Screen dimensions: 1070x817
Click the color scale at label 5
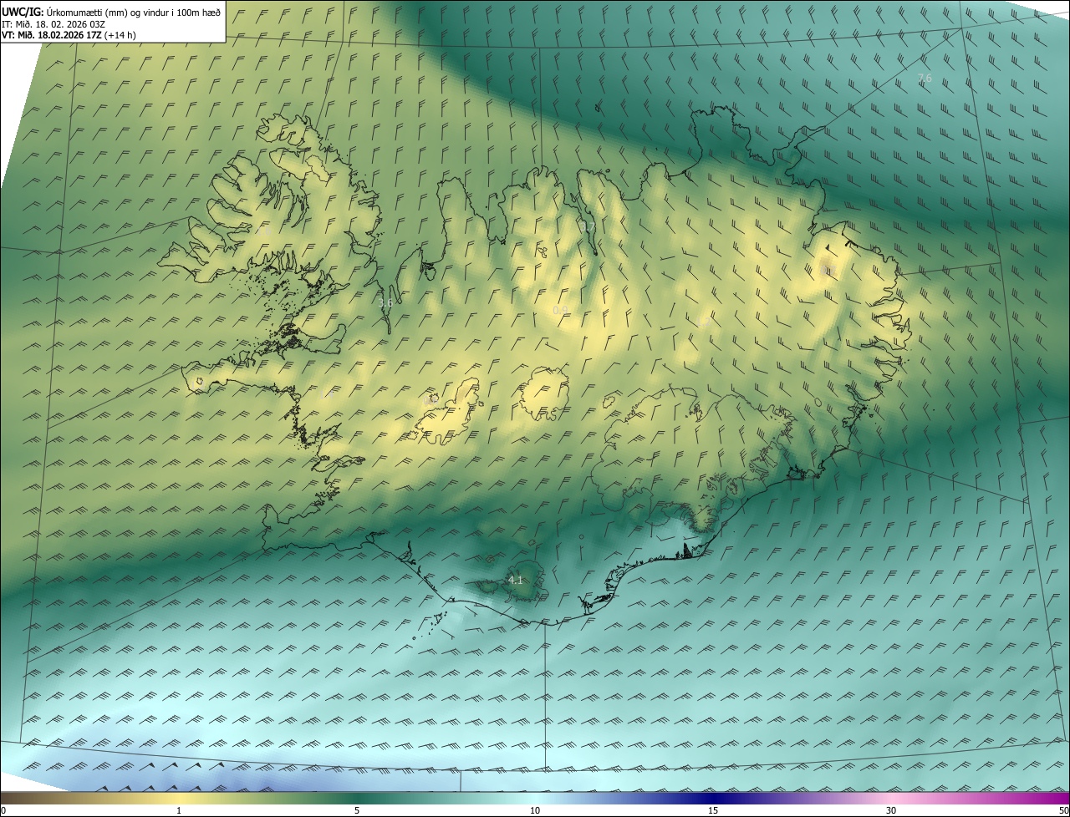(x=357, y=810)
